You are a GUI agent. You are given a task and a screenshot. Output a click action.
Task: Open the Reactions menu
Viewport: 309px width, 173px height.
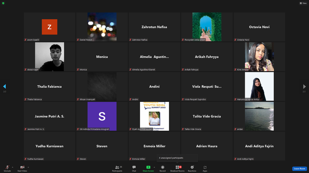coord(192,168)
